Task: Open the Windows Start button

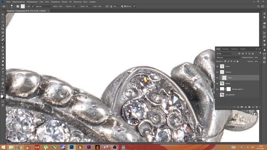Action: click(x=3, y=147)
